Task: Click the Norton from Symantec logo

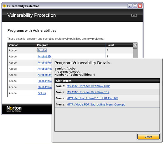Action: click(14, 109)
